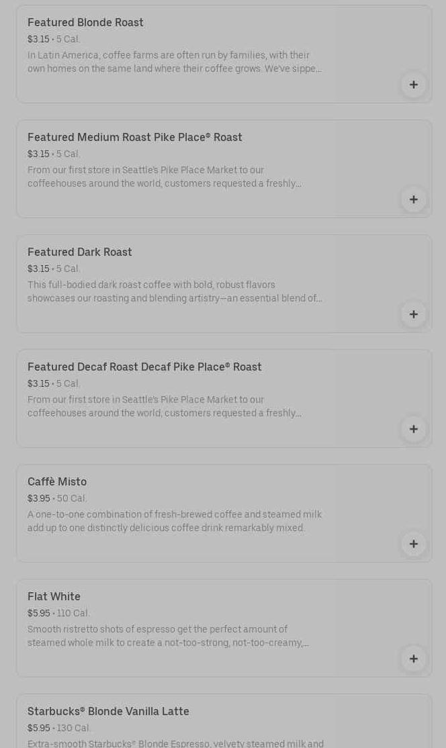Add Featured Decaf Roast using plus icon

(x=414, y=429)
